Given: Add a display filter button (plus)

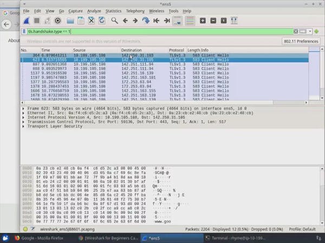Looking at the screenshot, I should (316, 31).
